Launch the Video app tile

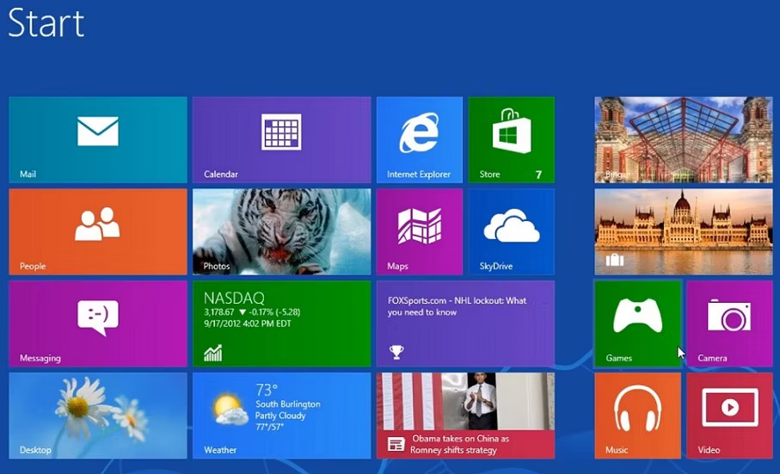(729, 416)
